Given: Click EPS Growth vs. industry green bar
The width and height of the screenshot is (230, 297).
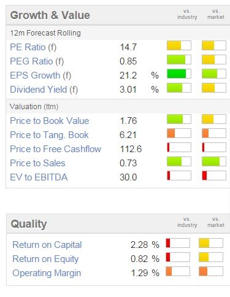Looking at the screenshot, I should point(179,74).
